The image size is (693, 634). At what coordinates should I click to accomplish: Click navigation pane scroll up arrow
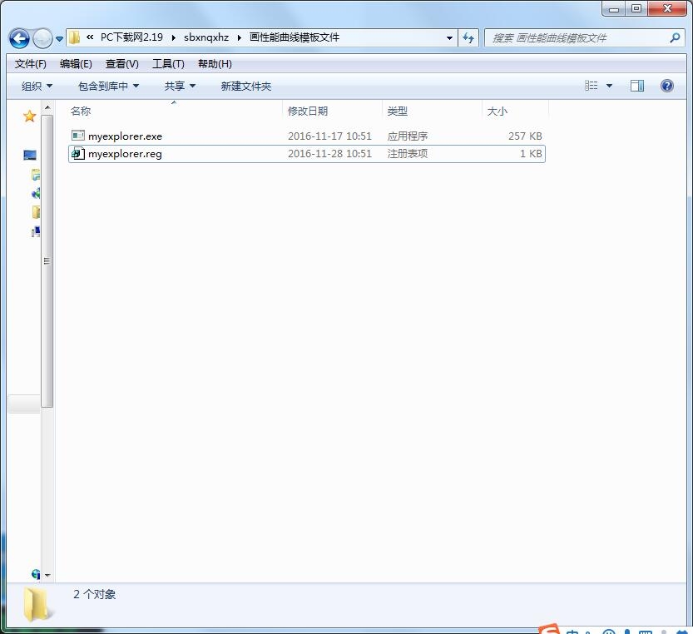[x=47, y=107]
